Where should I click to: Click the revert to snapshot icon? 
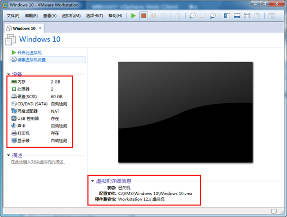click(x=202, y=16)
